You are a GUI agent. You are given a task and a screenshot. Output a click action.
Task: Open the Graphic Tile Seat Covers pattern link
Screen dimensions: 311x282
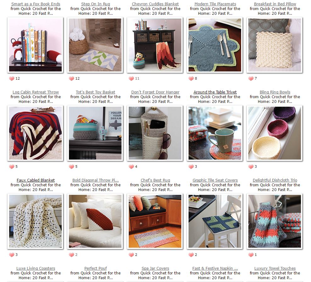[215, 180]
